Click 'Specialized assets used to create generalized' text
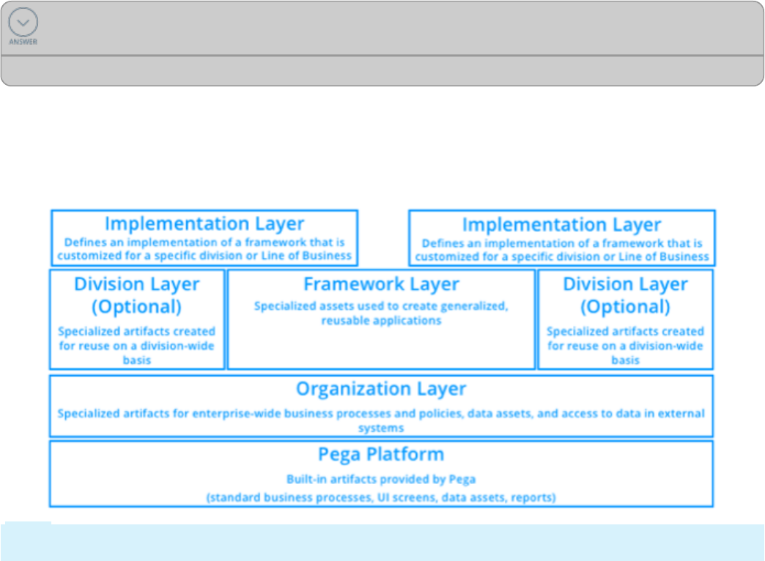This screenshot has height=561, width=765. (381, 306)
